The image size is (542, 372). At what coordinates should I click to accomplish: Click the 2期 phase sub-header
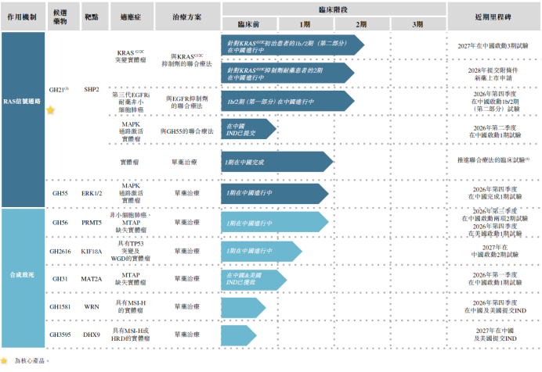coord(360,24)
